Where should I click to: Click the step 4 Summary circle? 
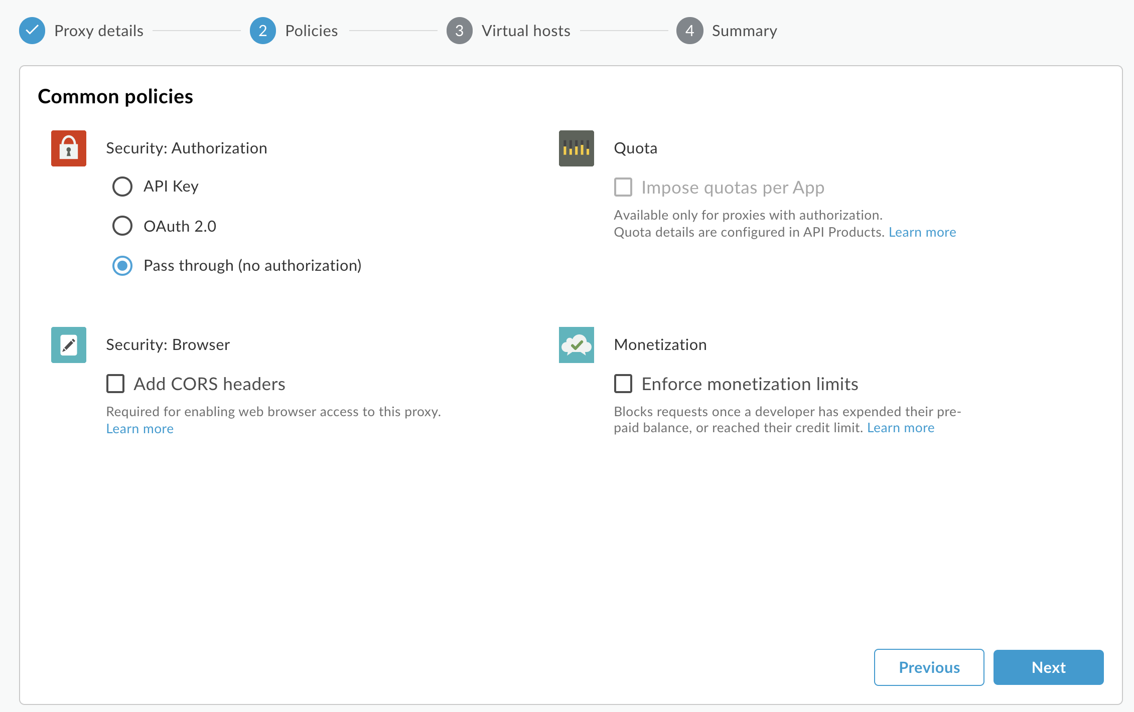click(689, 31)
